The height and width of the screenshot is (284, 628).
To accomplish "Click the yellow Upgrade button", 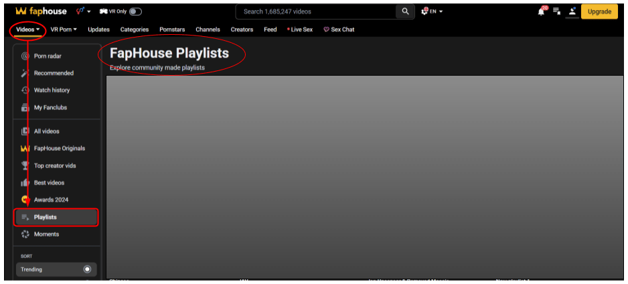I will click(599, 11).
